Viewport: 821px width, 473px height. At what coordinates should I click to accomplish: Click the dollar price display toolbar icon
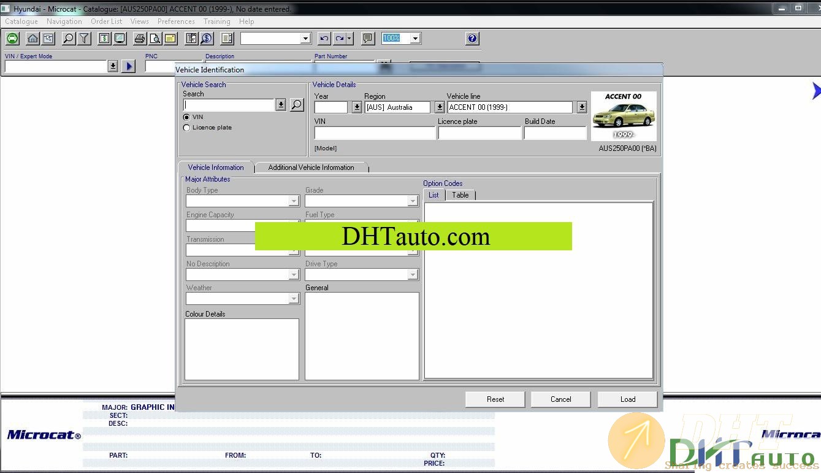[104, 38]
